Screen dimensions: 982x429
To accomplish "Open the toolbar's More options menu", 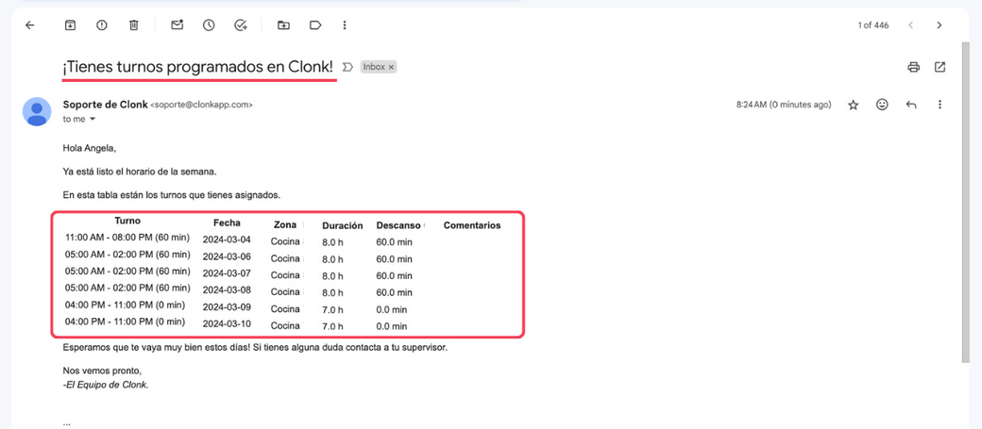I will [x=345, y=25].
